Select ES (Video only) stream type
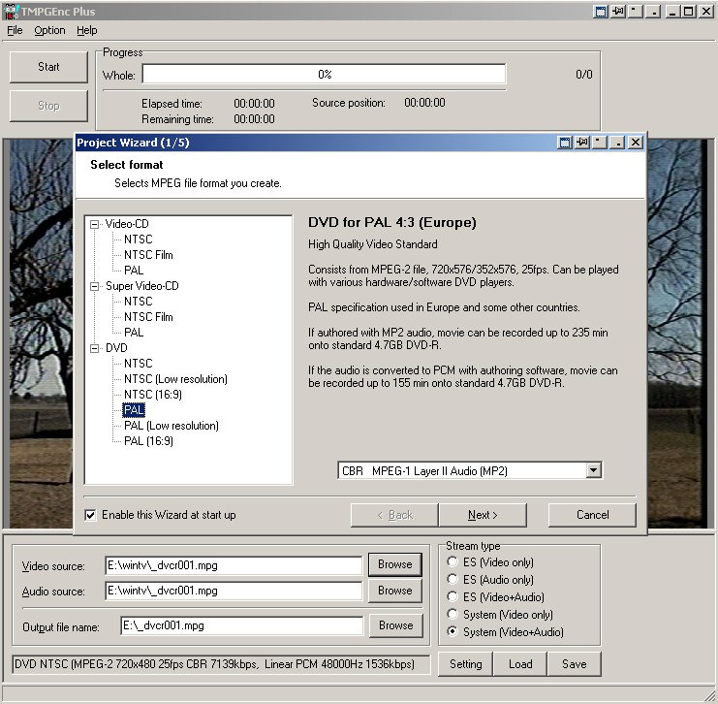The width and height of the screenshot is (718, 704). pos(453,561)
